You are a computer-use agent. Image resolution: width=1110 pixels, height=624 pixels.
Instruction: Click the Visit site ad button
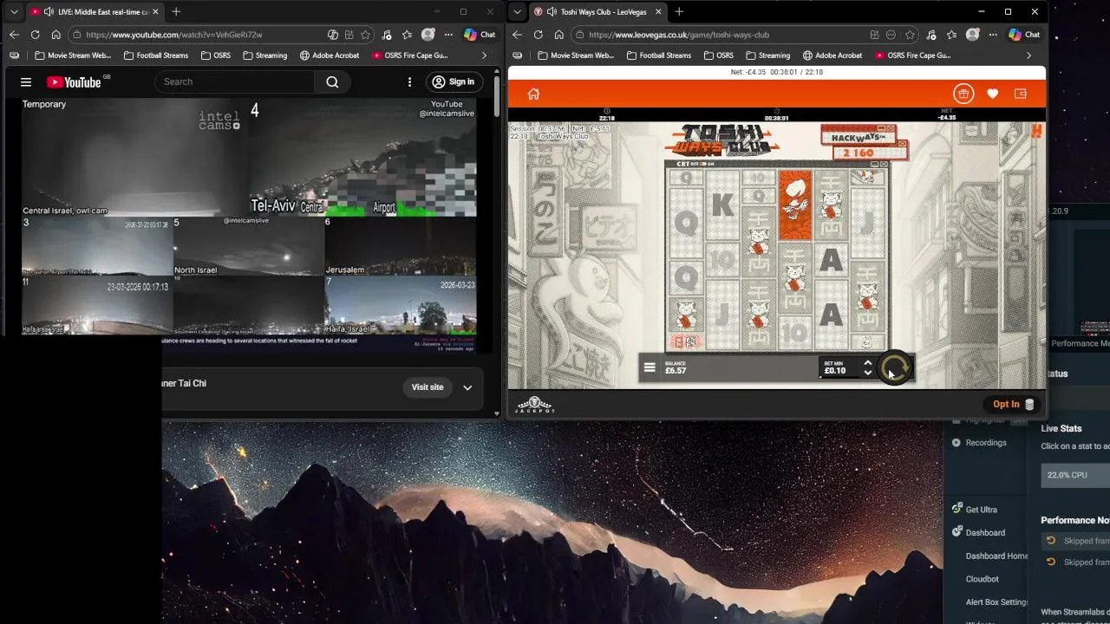tap(427, 387)
